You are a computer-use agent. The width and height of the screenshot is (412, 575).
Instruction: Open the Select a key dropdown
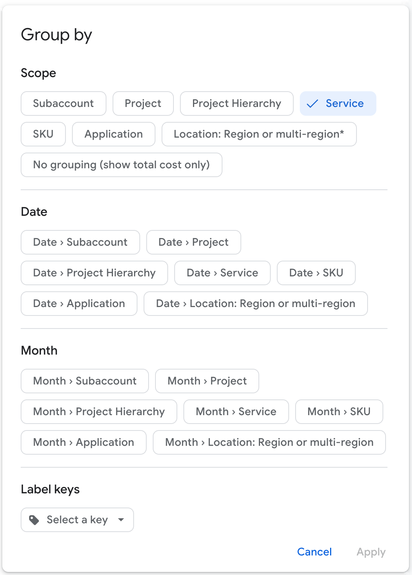(77, 520)
